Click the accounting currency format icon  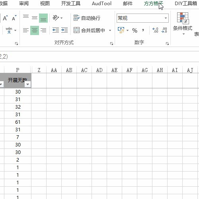(x=121, y=30)
